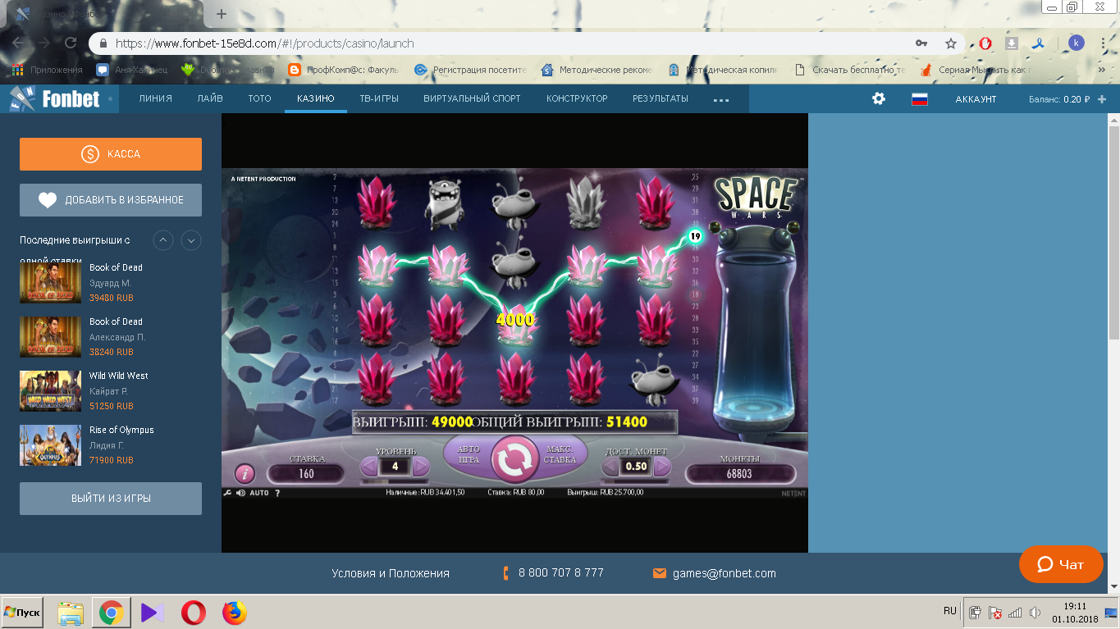Open saved passwords key icon
The image size is (1120, 629).
(x=921, y=43)
